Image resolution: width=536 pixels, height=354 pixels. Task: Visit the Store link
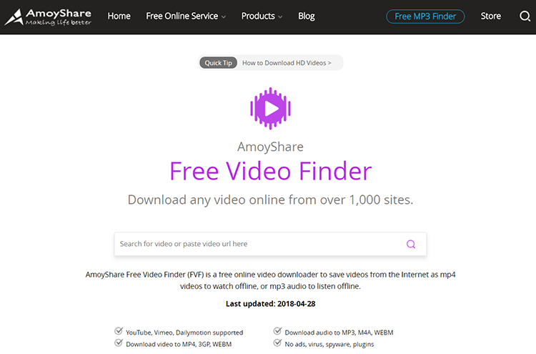tap(491, 16)
